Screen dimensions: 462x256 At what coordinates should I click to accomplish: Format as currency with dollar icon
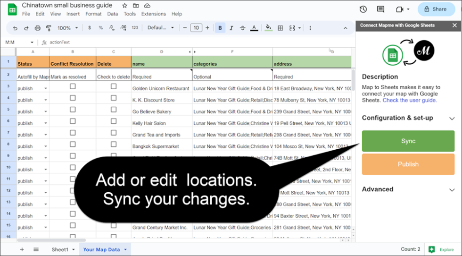coord(90,28)
